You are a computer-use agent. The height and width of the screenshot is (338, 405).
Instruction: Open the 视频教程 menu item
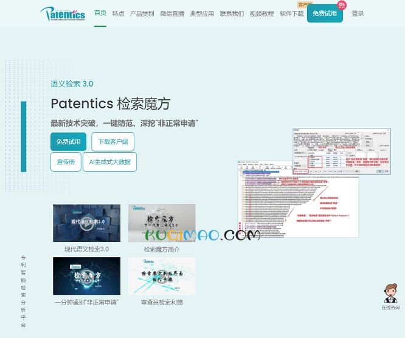click(x=261, y=13)
